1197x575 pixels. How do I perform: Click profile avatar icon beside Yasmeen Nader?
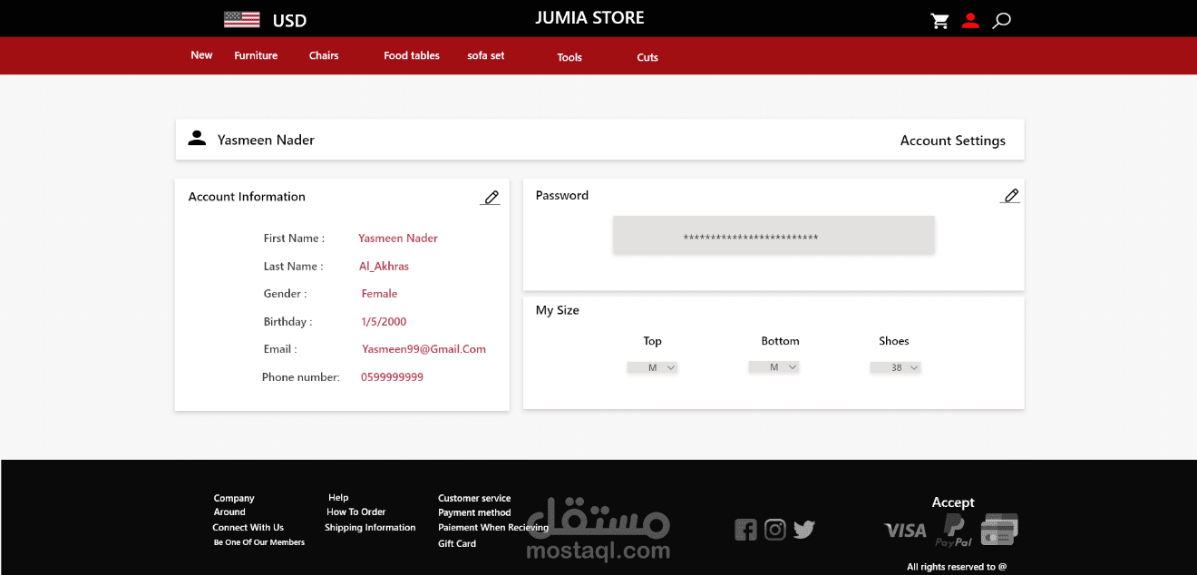pos(197,138)
